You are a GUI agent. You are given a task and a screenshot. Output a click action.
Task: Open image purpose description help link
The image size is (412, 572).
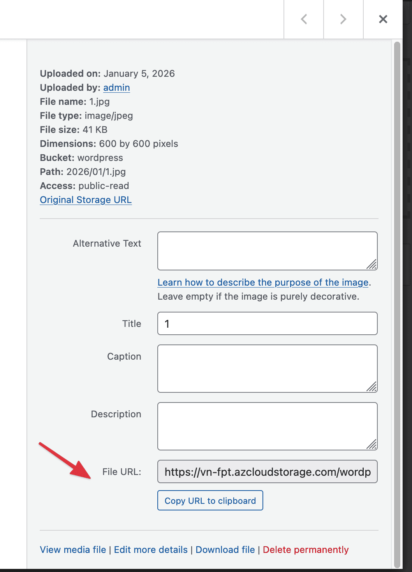263,282
